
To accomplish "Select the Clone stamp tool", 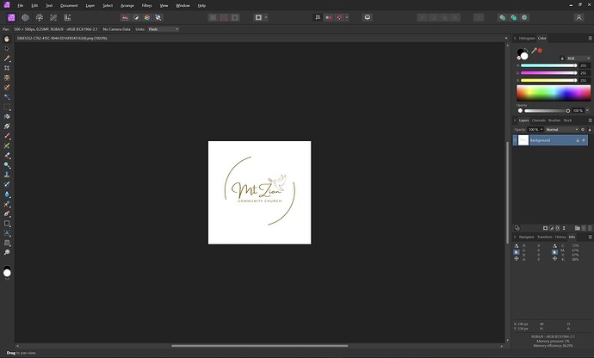I will click(x=7, y=175).
